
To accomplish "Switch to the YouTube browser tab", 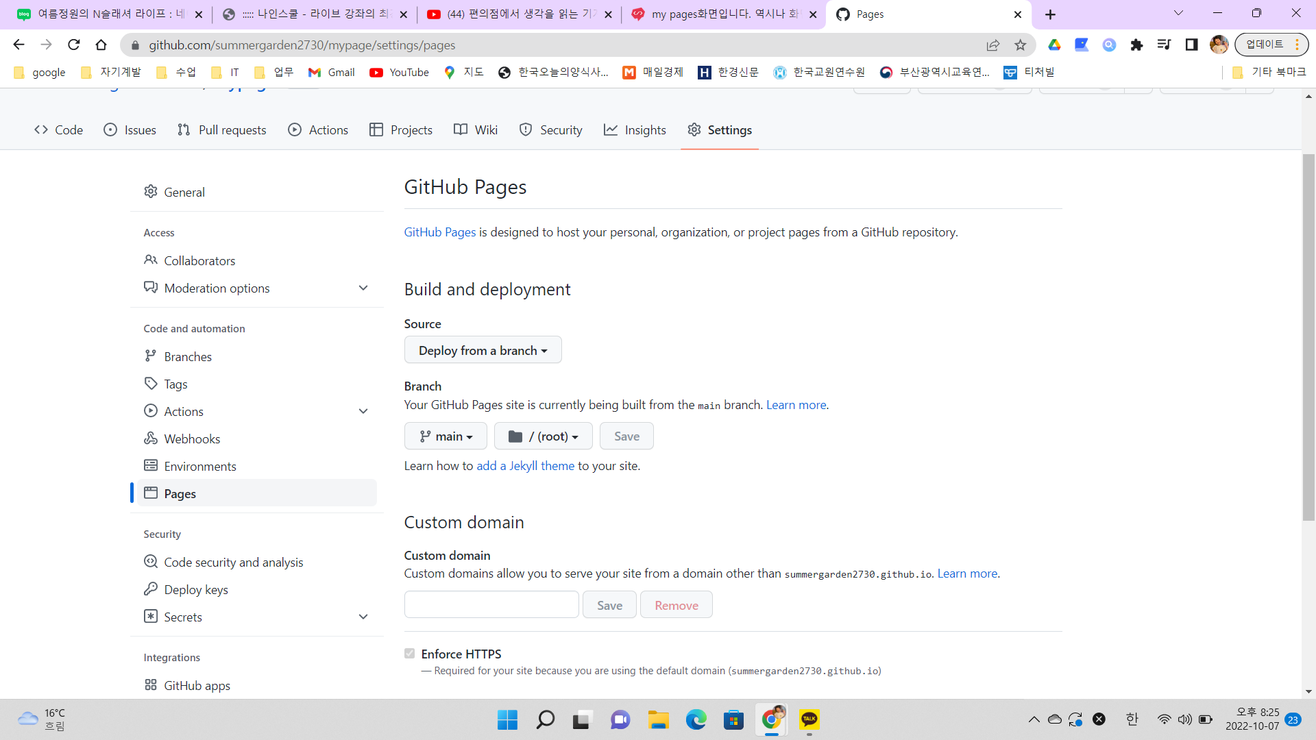I will click(519, 14).
